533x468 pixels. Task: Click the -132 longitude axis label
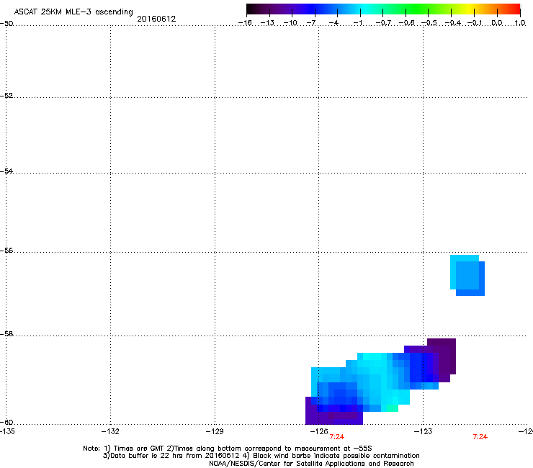pyautogui.click(x=110, y=431)
